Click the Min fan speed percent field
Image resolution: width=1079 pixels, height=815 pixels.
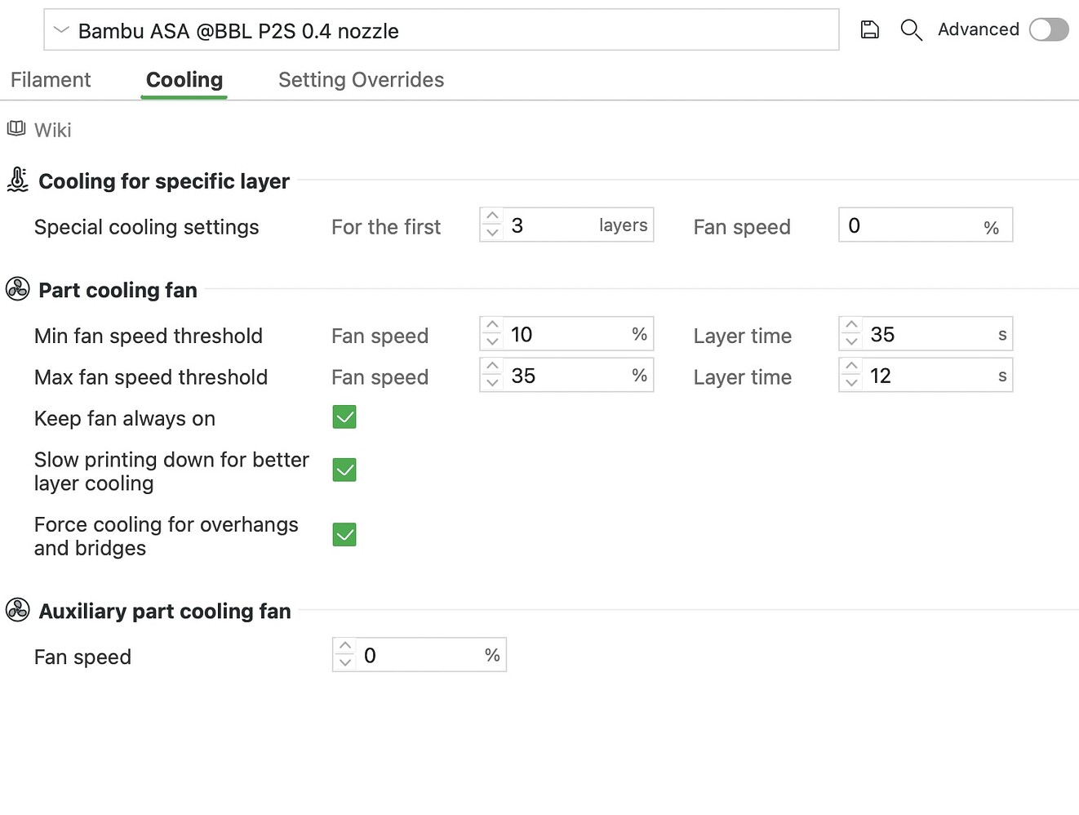coord(566,333)
